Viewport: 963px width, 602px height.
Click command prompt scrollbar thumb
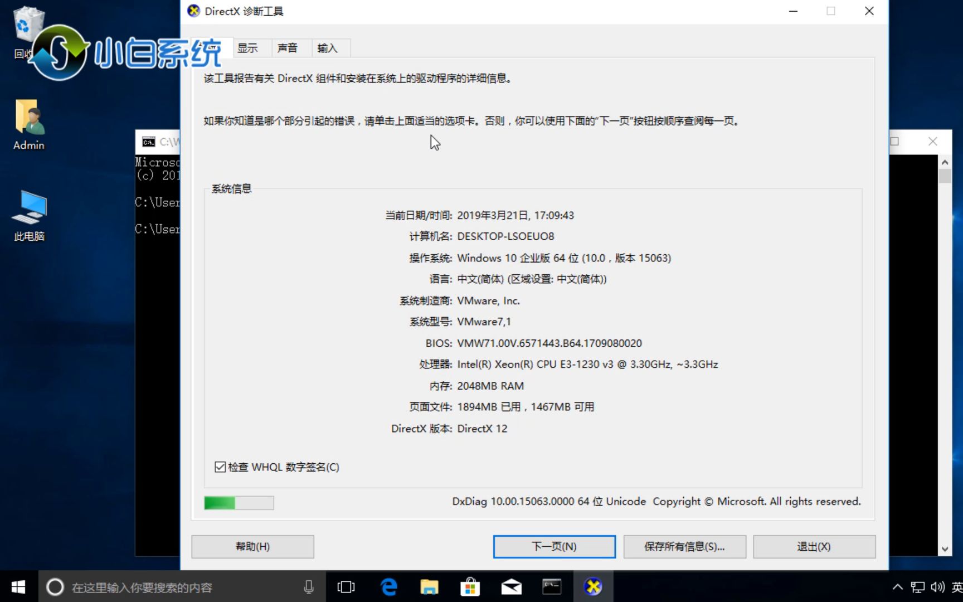(x=945, y=177)
